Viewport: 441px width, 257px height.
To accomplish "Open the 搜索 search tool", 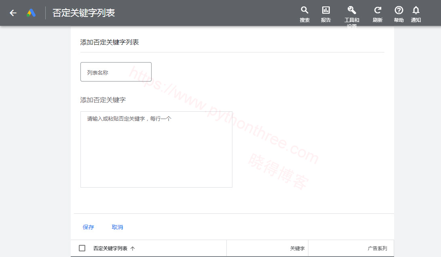I will click(x=305, y=14).
